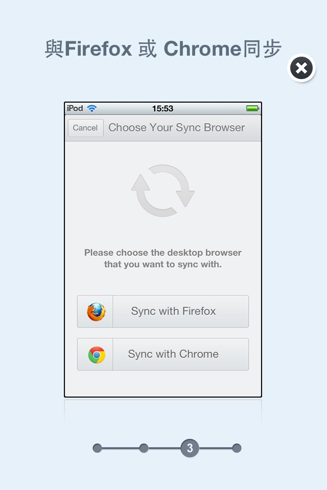This screenshot has width=327, height=490.
Task: Tap the Cancel button
Action: tap(85, 128)
